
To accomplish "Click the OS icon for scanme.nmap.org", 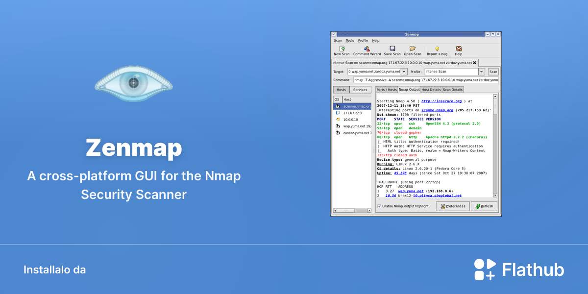I will click(338, 106).
